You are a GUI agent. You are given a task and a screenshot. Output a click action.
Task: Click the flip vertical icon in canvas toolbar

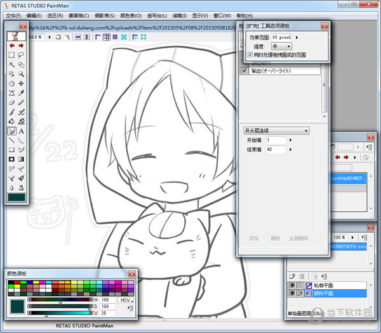click(x=87, y=37)
